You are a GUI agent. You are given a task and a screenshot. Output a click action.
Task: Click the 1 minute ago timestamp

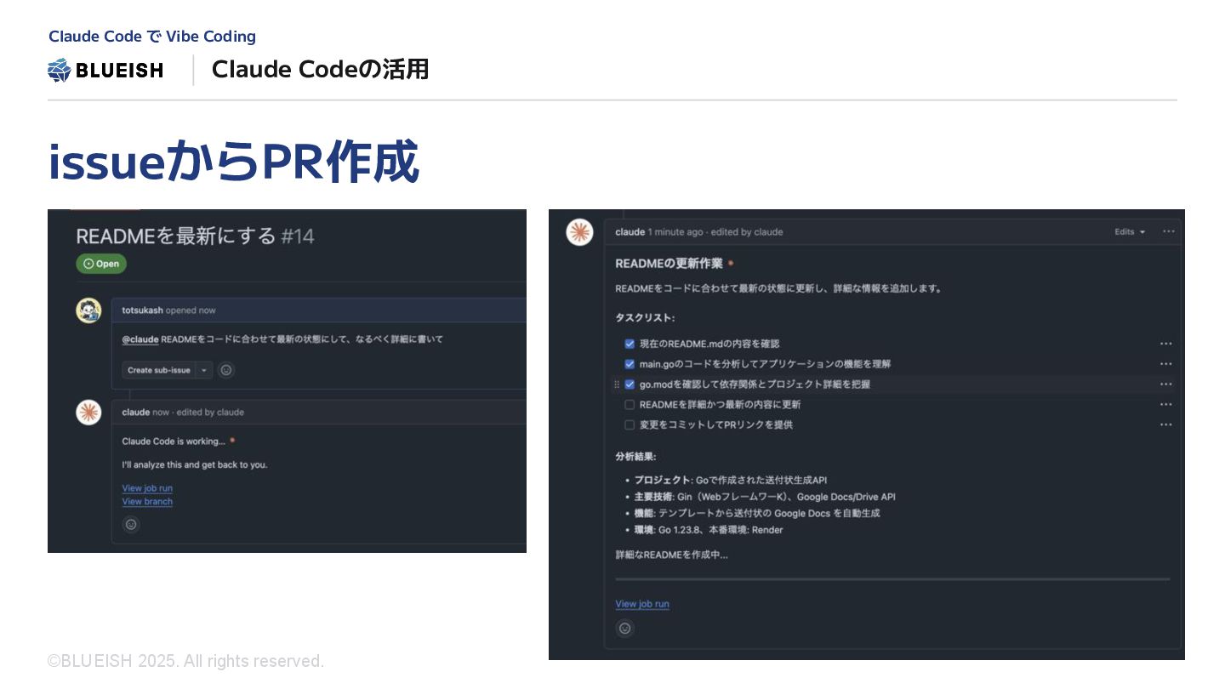tap(675, 231)
